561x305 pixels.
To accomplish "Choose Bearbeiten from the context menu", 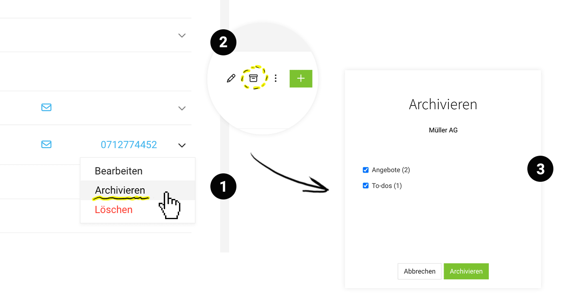I will (119, 171).
